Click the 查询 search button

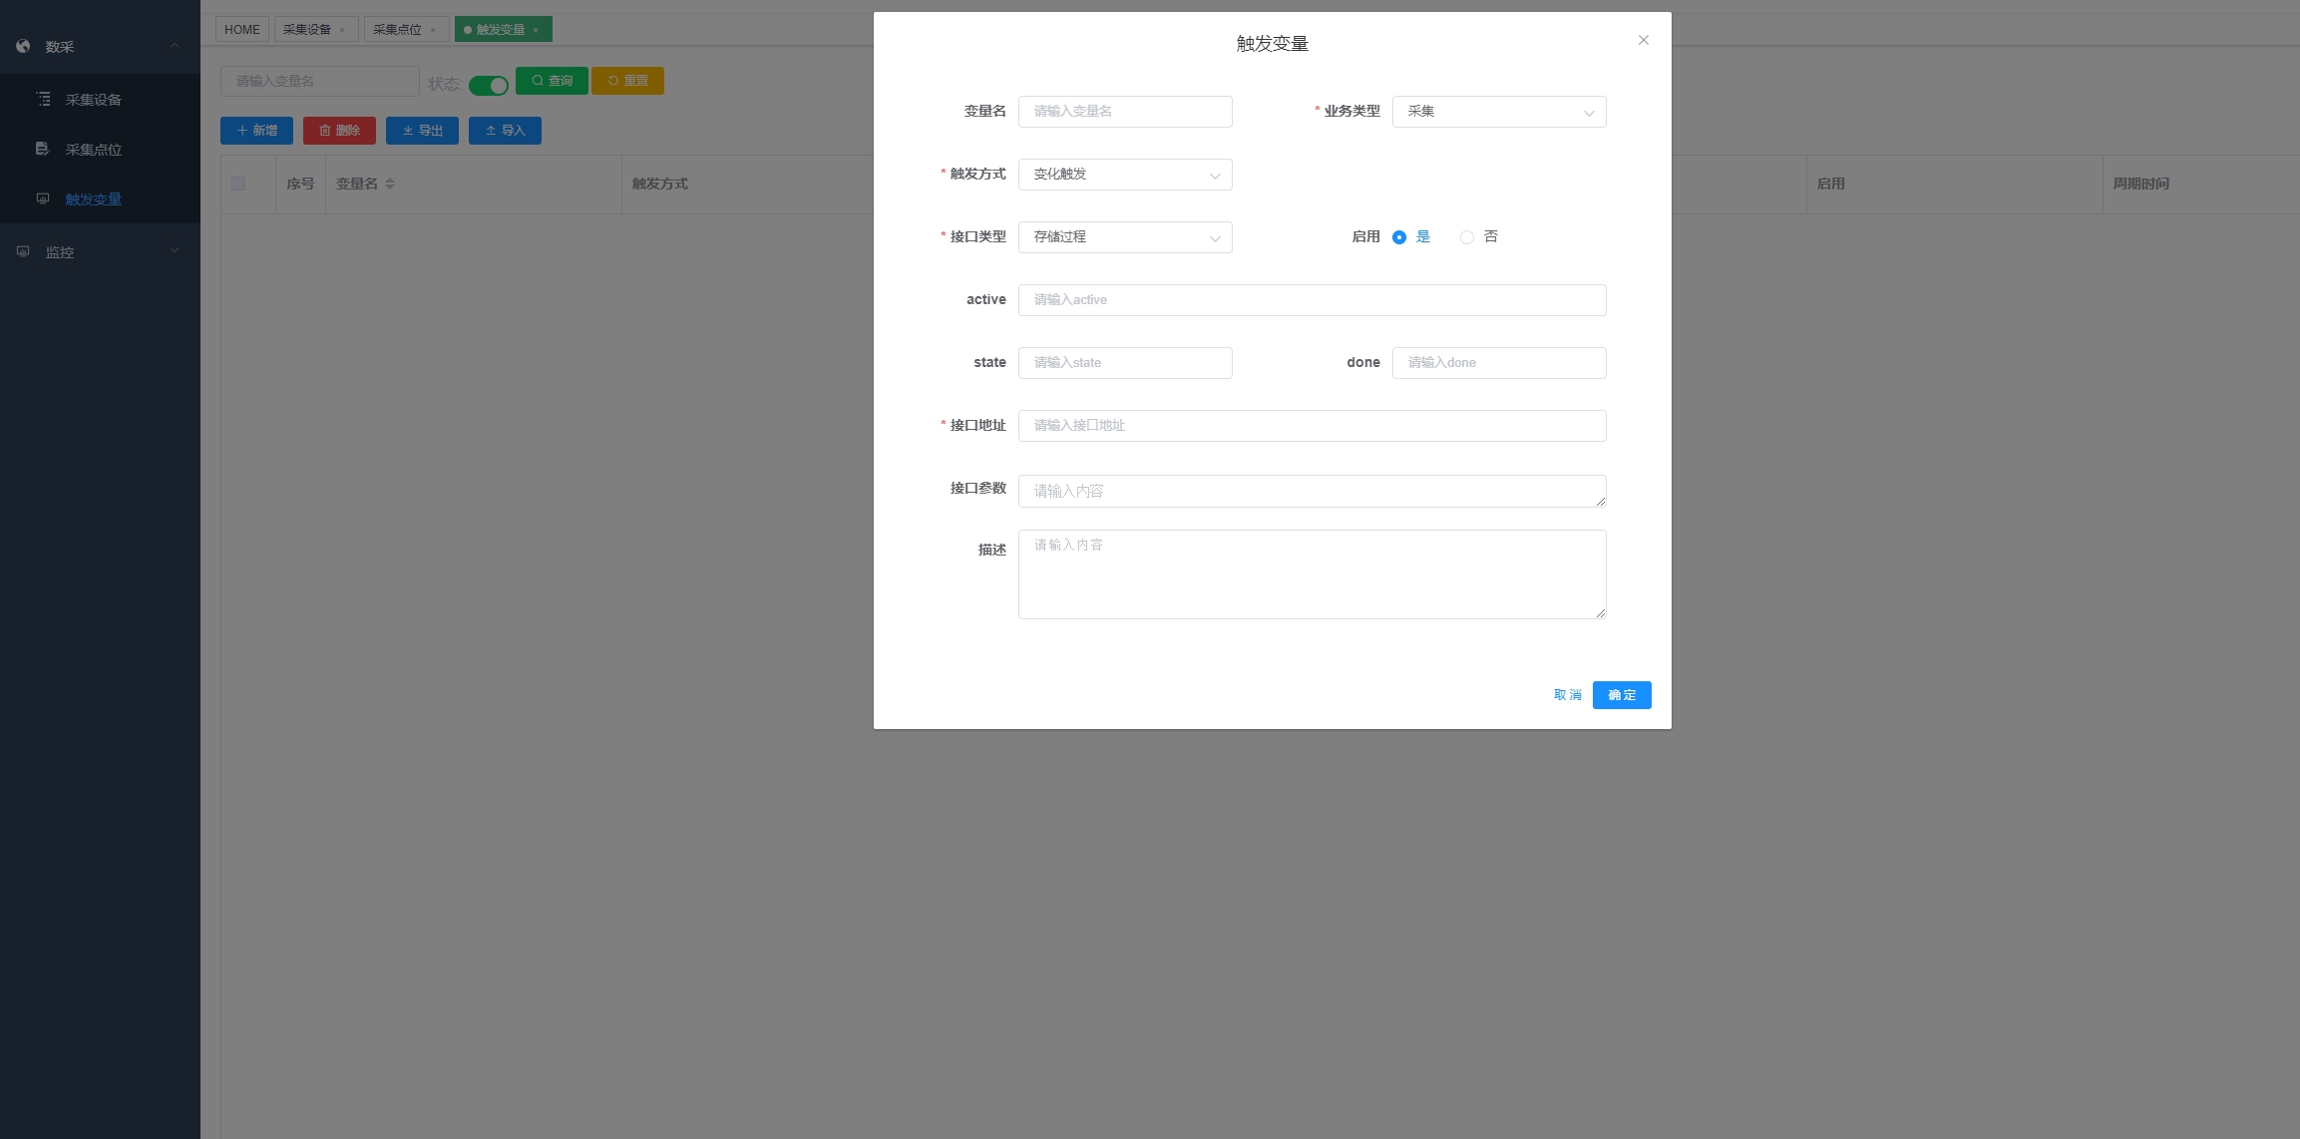coord(552,81)
